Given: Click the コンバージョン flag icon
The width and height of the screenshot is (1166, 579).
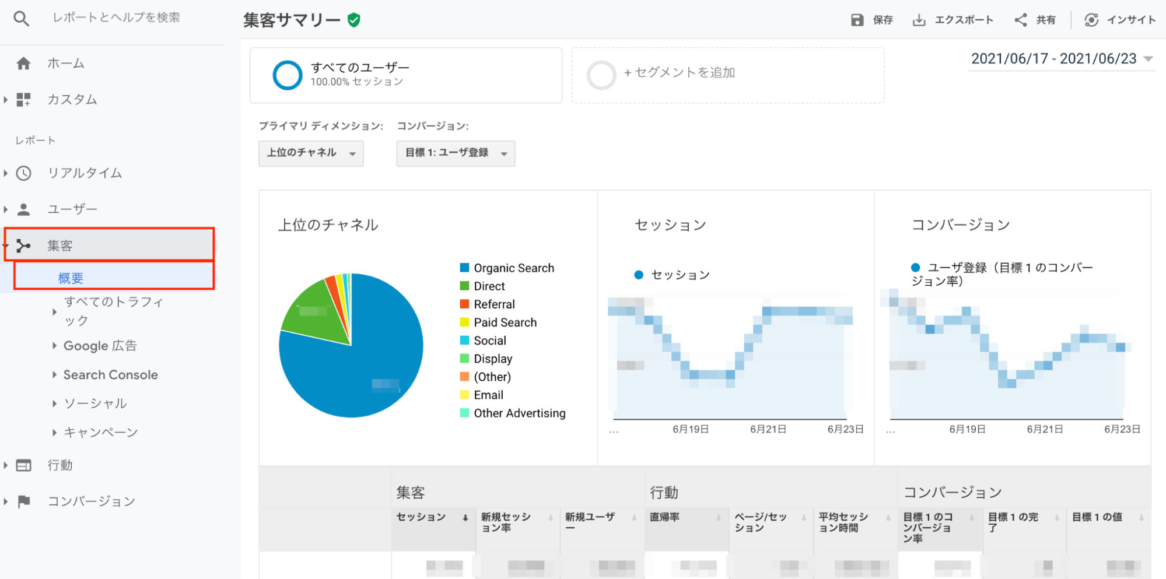Looking at the screenshot, I should pos(23,501).
